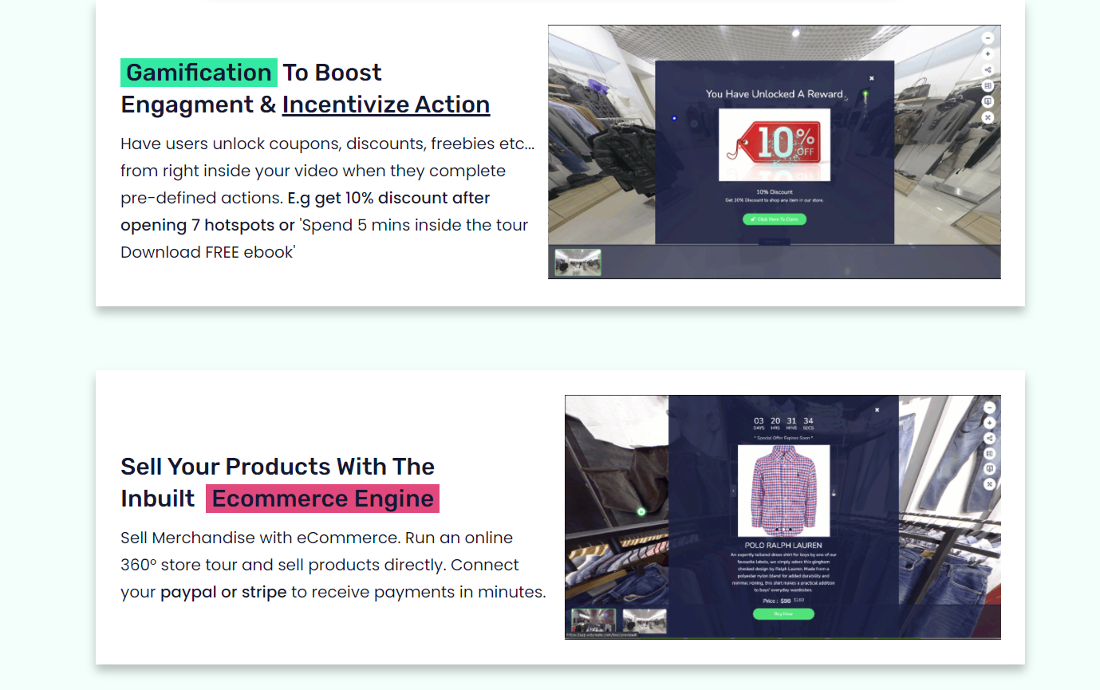Image resolution: width=1100 pixels, height=690 pixels.
Task: Close the 'You Have Unlocked A Reward' popup
Action: click(872, 78)
